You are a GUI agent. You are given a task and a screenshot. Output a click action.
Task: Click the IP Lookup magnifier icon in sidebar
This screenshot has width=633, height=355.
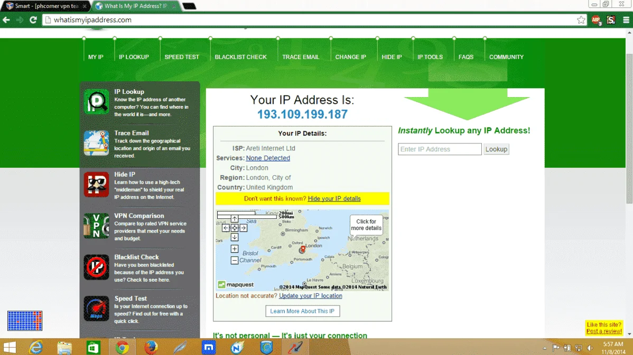[x=97, y=102]
